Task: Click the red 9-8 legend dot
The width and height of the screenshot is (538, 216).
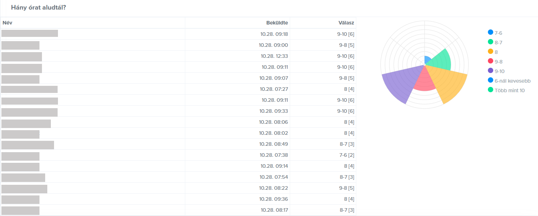Action: 491,61
